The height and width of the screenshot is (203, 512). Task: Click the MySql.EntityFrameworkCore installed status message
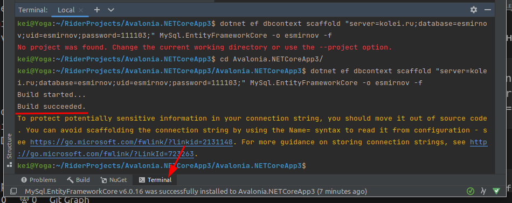click(196, 191)
